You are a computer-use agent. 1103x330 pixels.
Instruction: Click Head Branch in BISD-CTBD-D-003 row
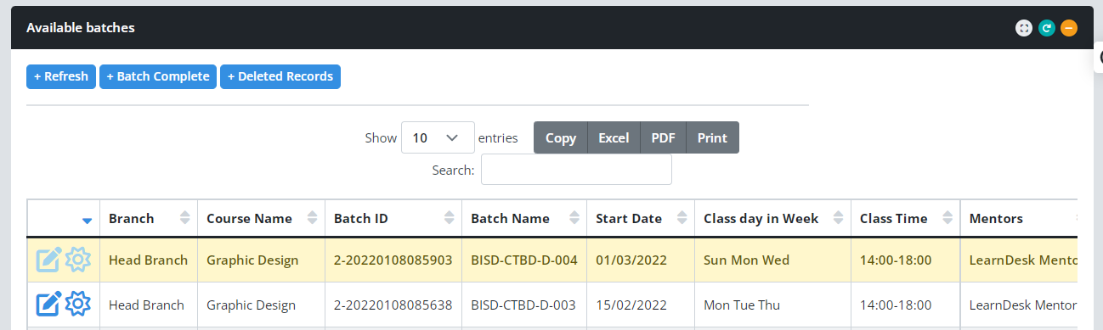click(x=146, y=305)
